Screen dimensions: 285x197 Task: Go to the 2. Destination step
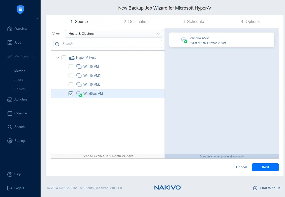[x=136, y=21]
